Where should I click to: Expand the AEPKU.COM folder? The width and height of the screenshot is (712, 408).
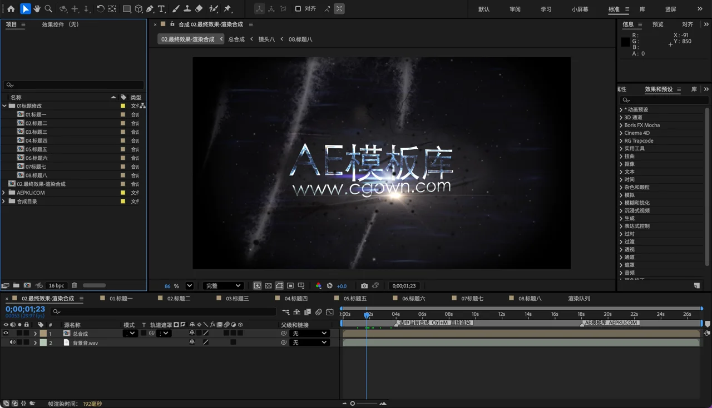4,193
